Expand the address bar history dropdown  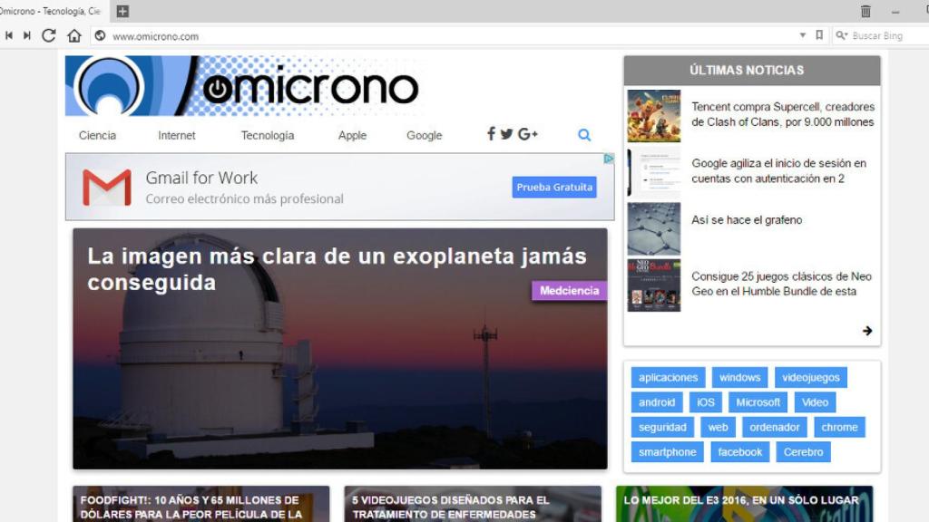[x=802, y=35]
